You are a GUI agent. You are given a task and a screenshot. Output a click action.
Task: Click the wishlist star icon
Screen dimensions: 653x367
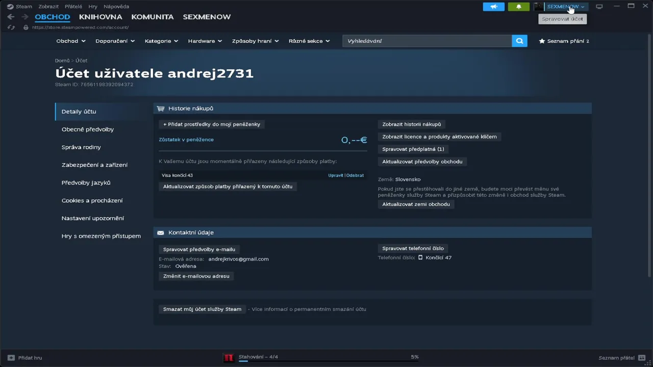click(542, 41)
